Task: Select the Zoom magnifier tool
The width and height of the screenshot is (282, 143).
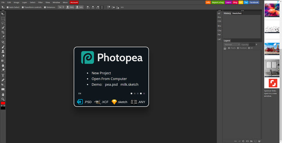Action: (3, 99)
